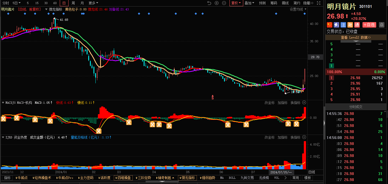This screenshot has width=388, height=184.
Task: Open the 查看 Level2 数据 link
Action: (356, 37)
